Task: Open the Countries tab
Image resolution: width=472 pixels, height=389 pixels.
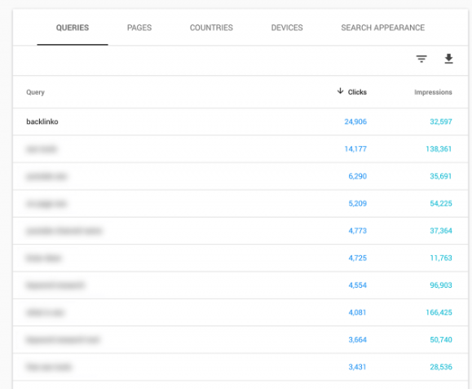Action: (x=211, y=28)
